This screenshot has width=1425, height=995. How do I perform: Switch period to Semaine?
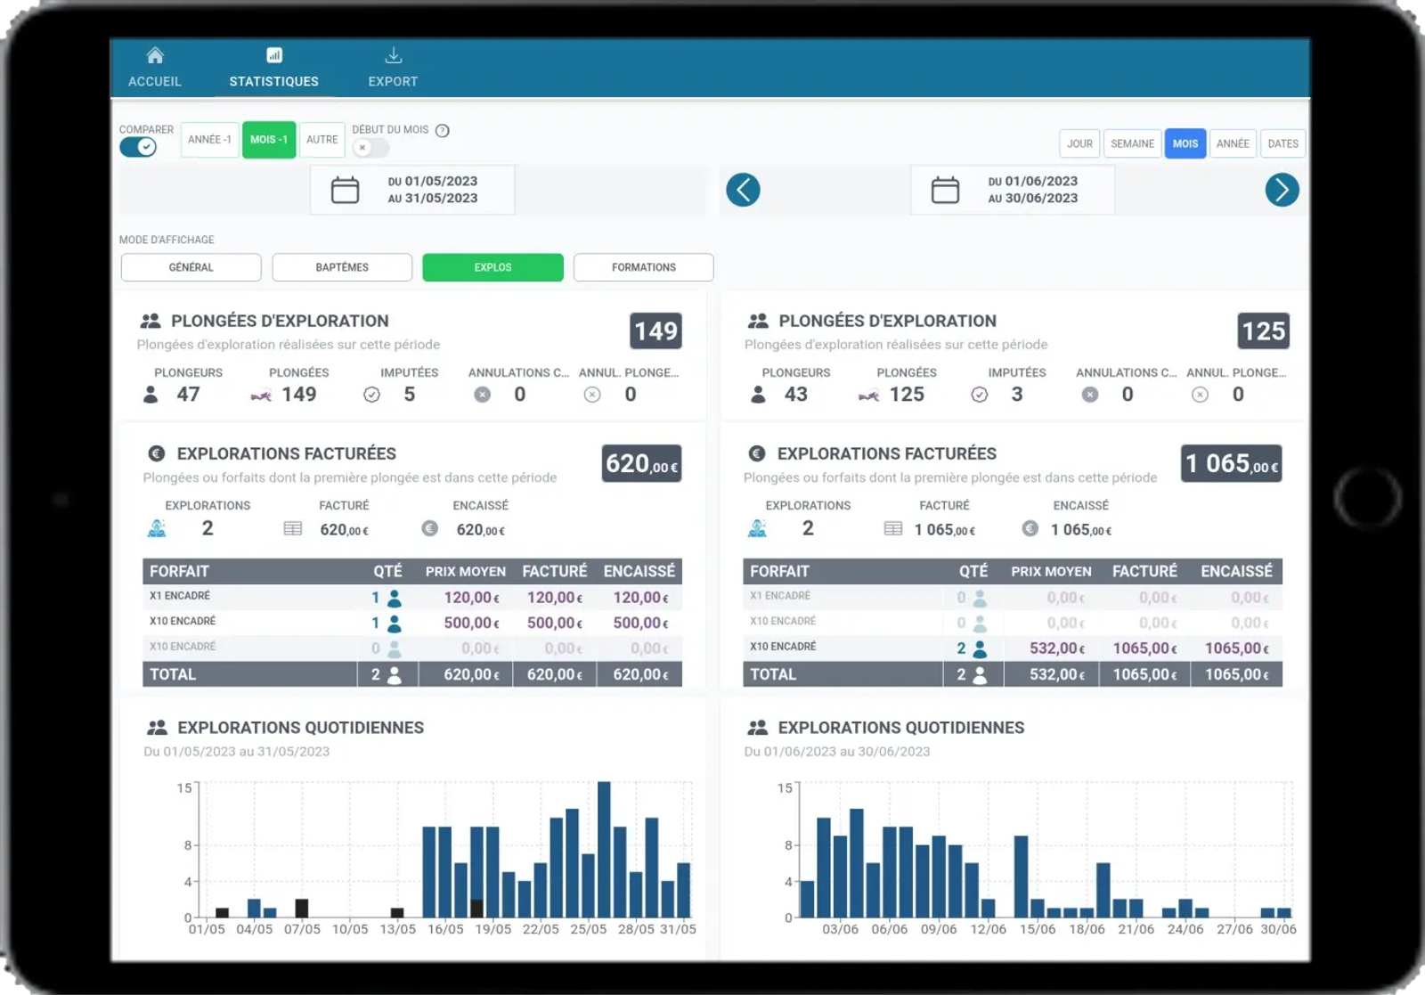pos(1132,143)
